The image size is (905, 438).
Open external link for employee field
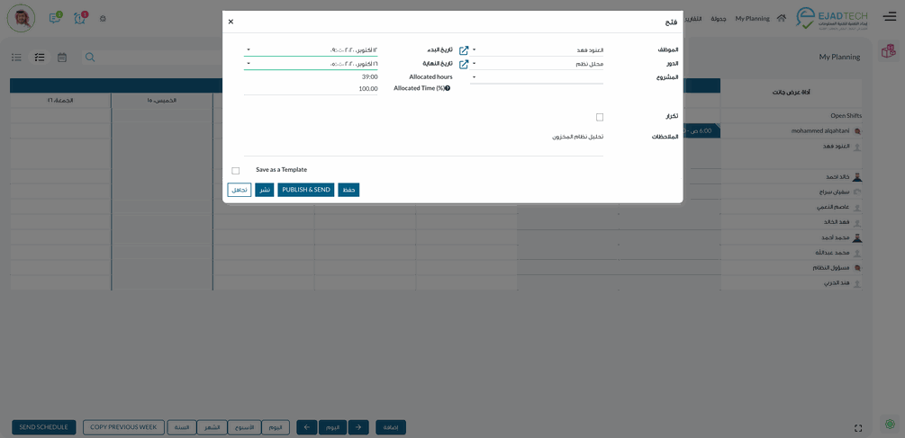464,50
